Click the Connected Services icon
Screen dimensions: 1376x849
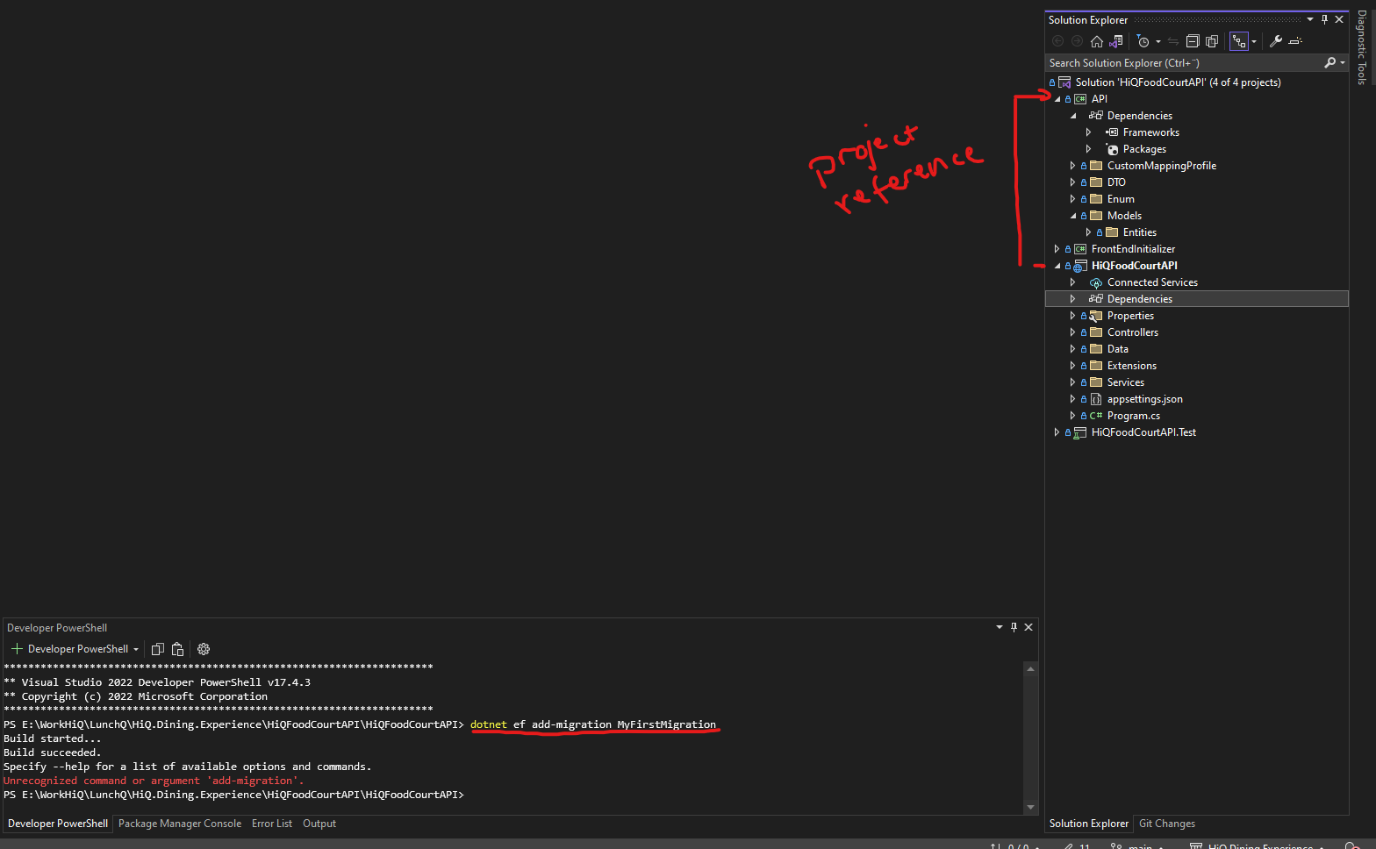(1096, 282)
